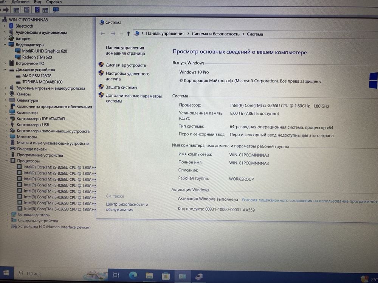Viewport: 378px width, 283px height.
Task: Select Устройства HID (Human Interface Devices)
Action: 54,227
